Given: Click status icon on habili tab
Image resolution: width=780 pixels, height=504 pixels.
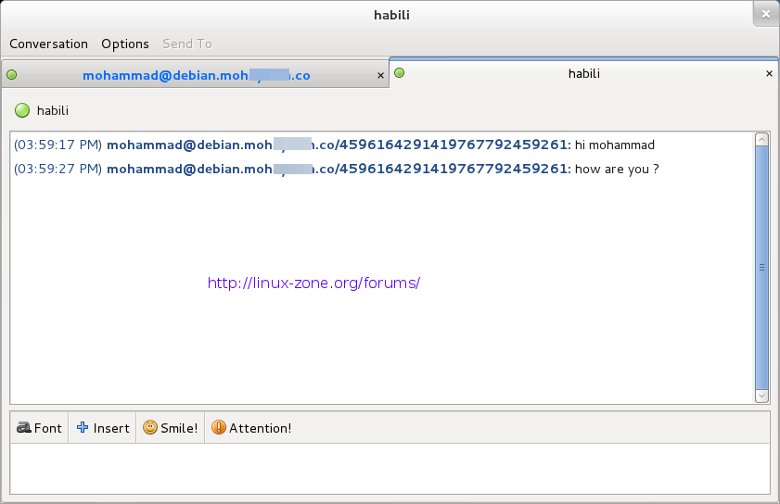Looking at the screenshot, I should tap(399, 72).
